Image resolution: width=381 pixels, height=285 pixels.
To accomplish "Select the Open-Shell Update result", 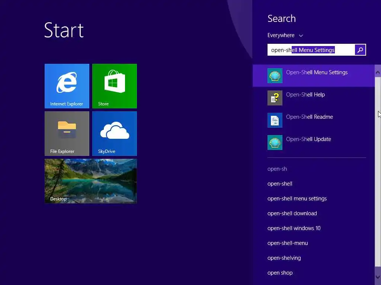I will pyautogui.click(x=313, y=142).
